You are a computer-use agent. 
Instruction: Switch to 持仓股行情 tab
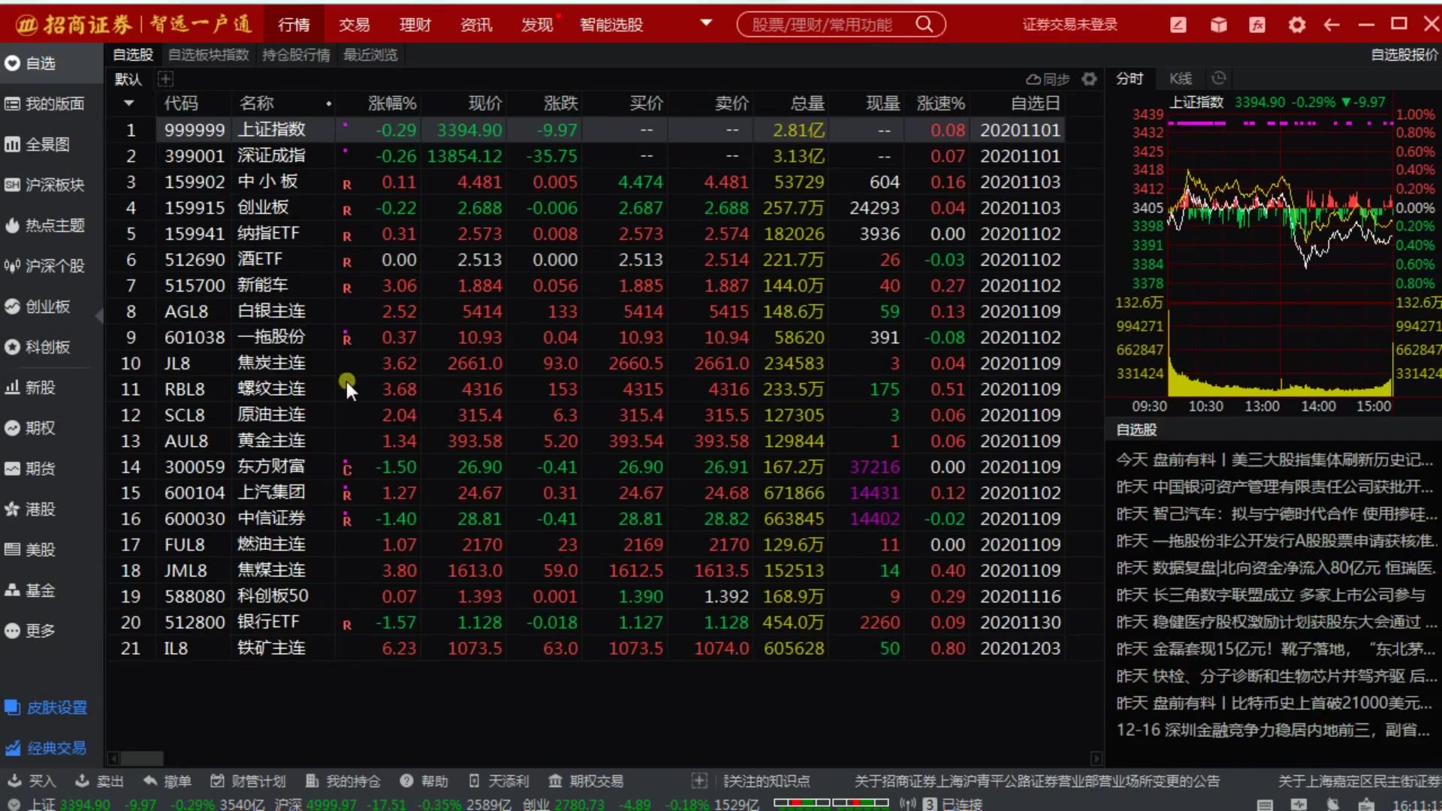point(296,55)
